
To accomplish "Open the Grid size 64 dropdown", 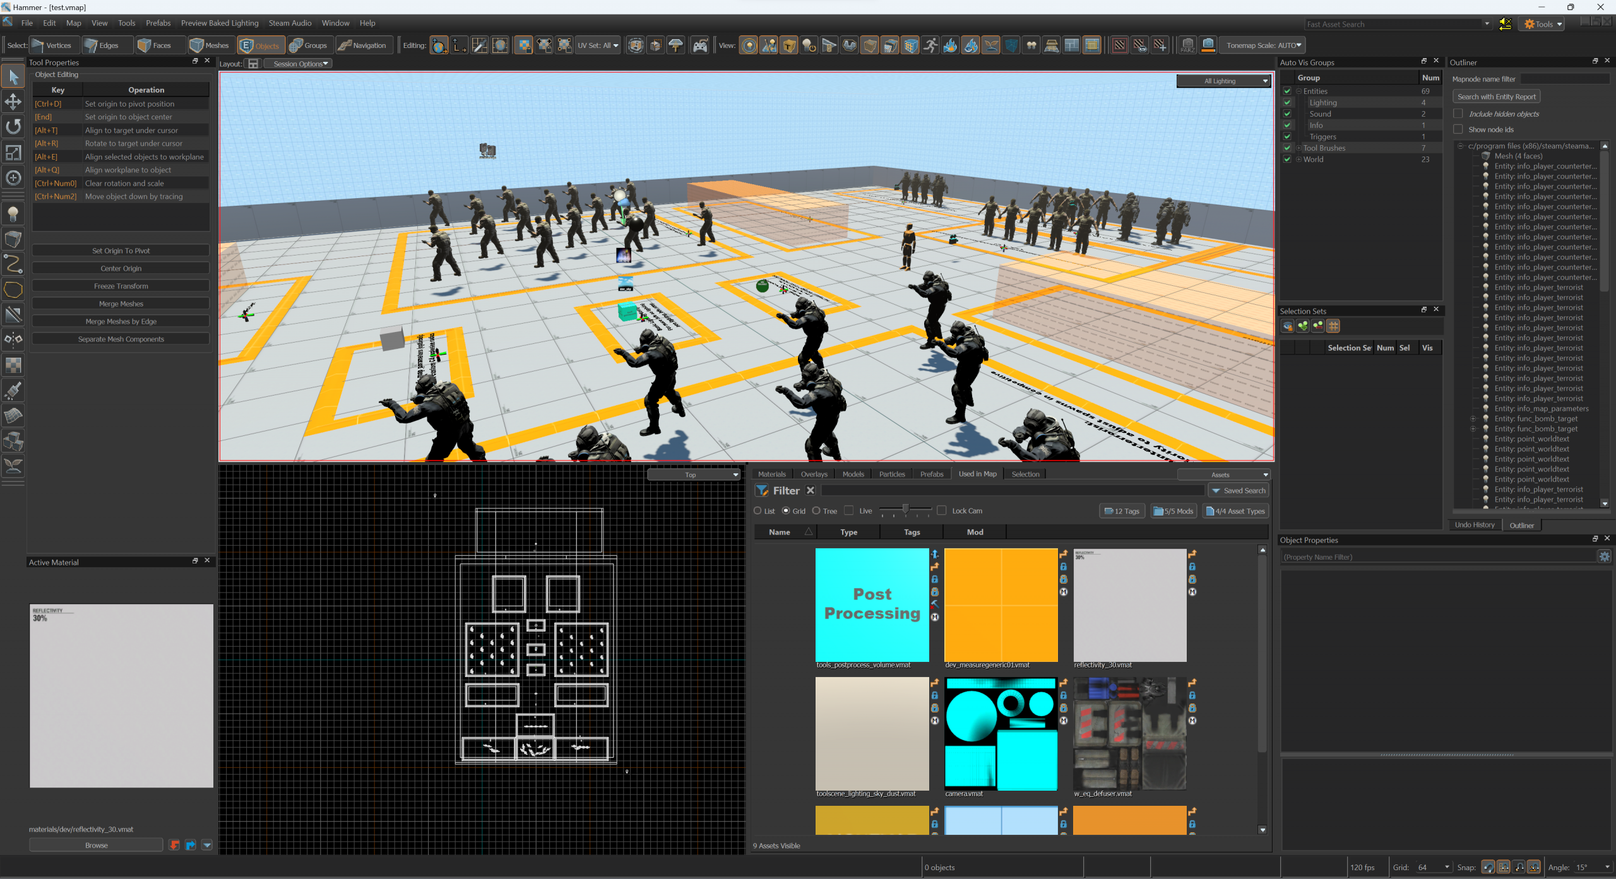I will [x=1433, y=867].
